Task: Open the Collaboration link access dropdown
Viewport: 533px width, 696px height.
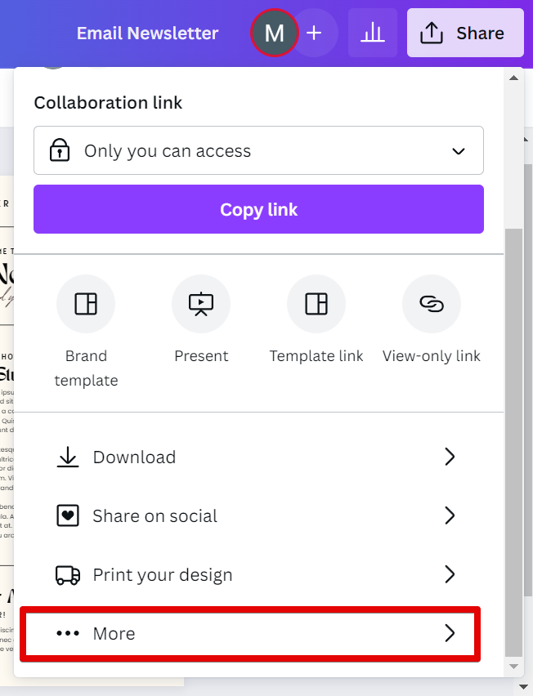Action: click(258, 150)
